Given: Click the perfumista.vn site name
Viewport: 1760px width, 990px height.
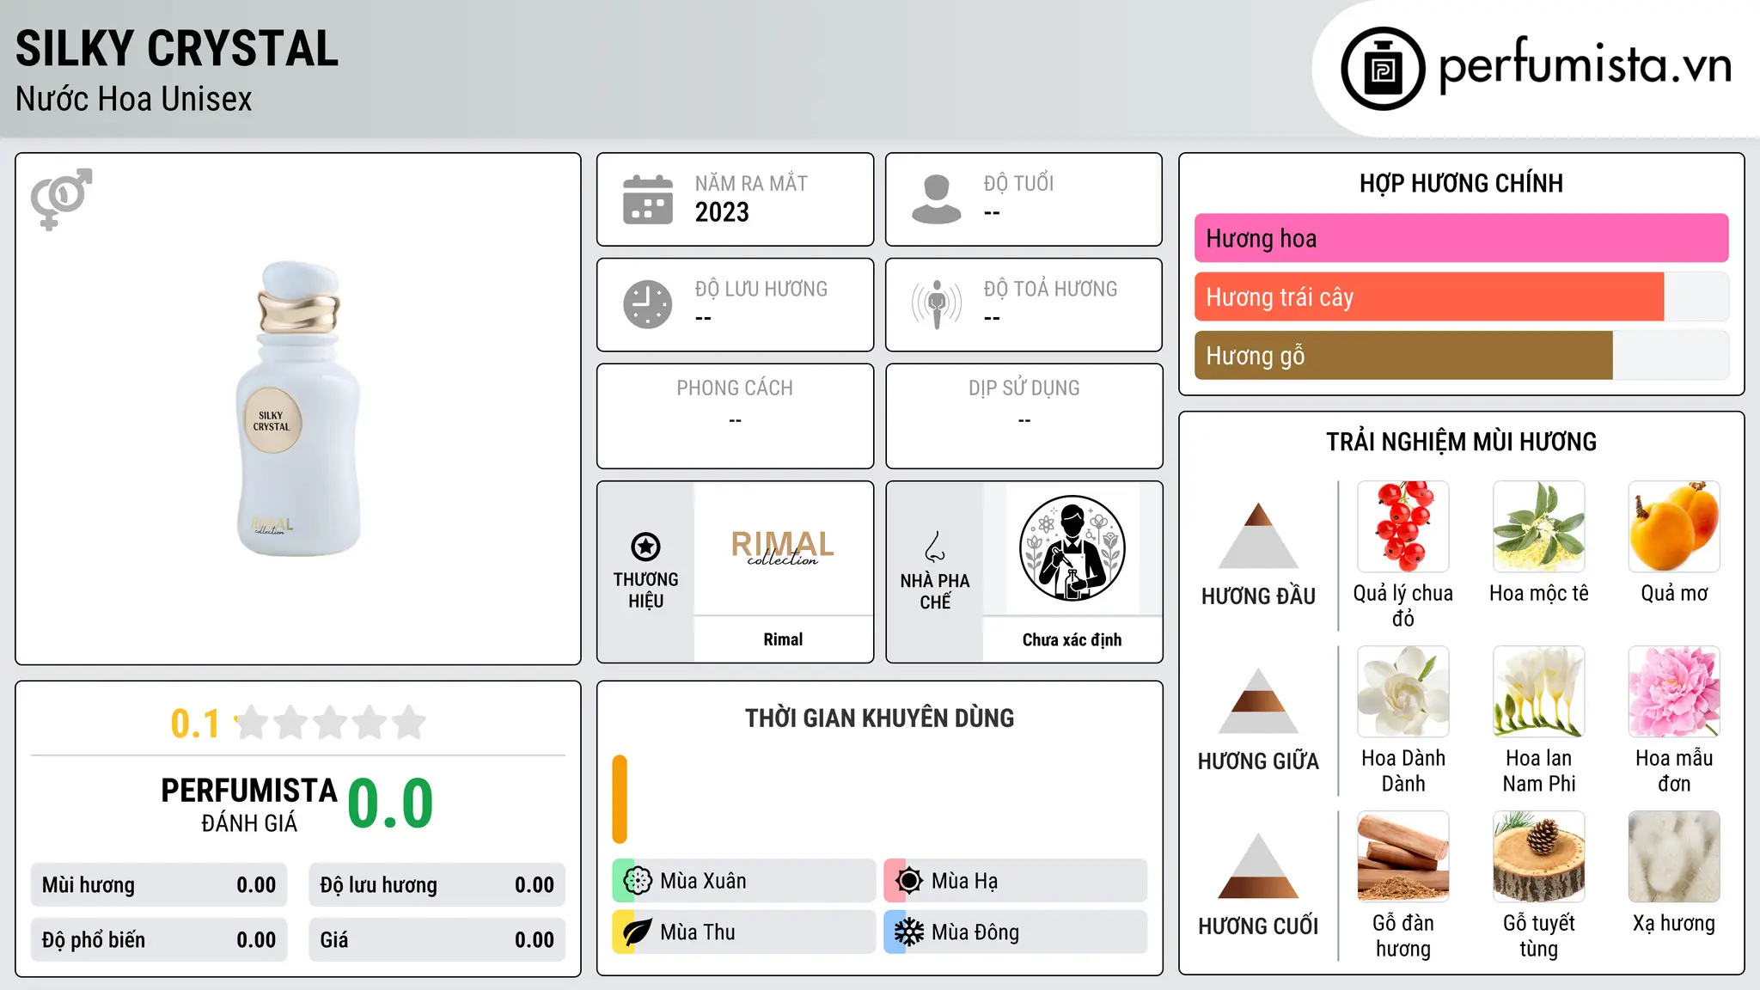Looking at the screenshot, I should point(1586,66).
